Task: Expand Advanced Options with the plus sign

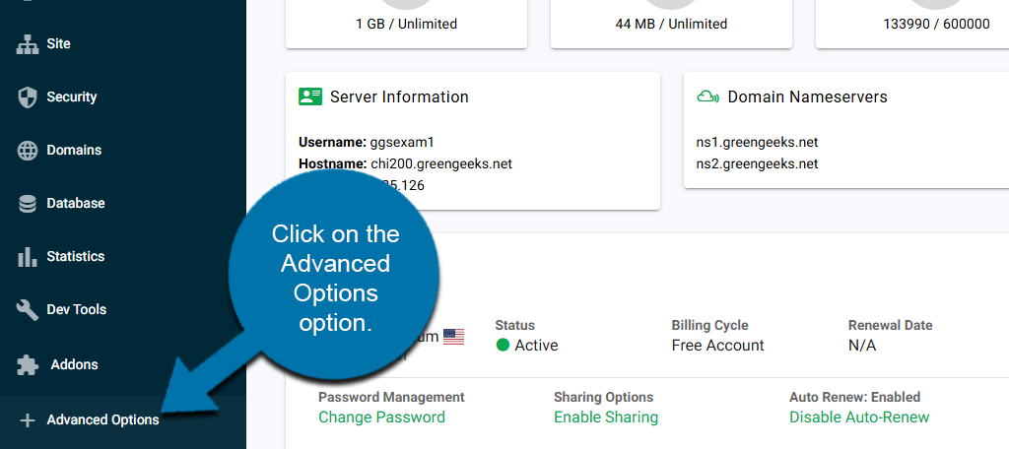Action: tap(28, 420)
